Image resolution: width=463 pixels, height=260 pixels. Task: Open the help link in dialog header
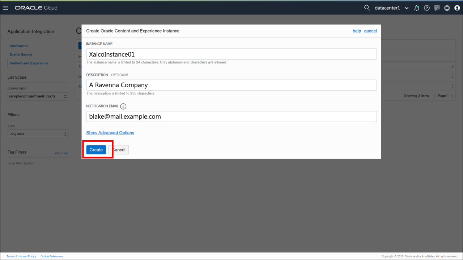357,31
